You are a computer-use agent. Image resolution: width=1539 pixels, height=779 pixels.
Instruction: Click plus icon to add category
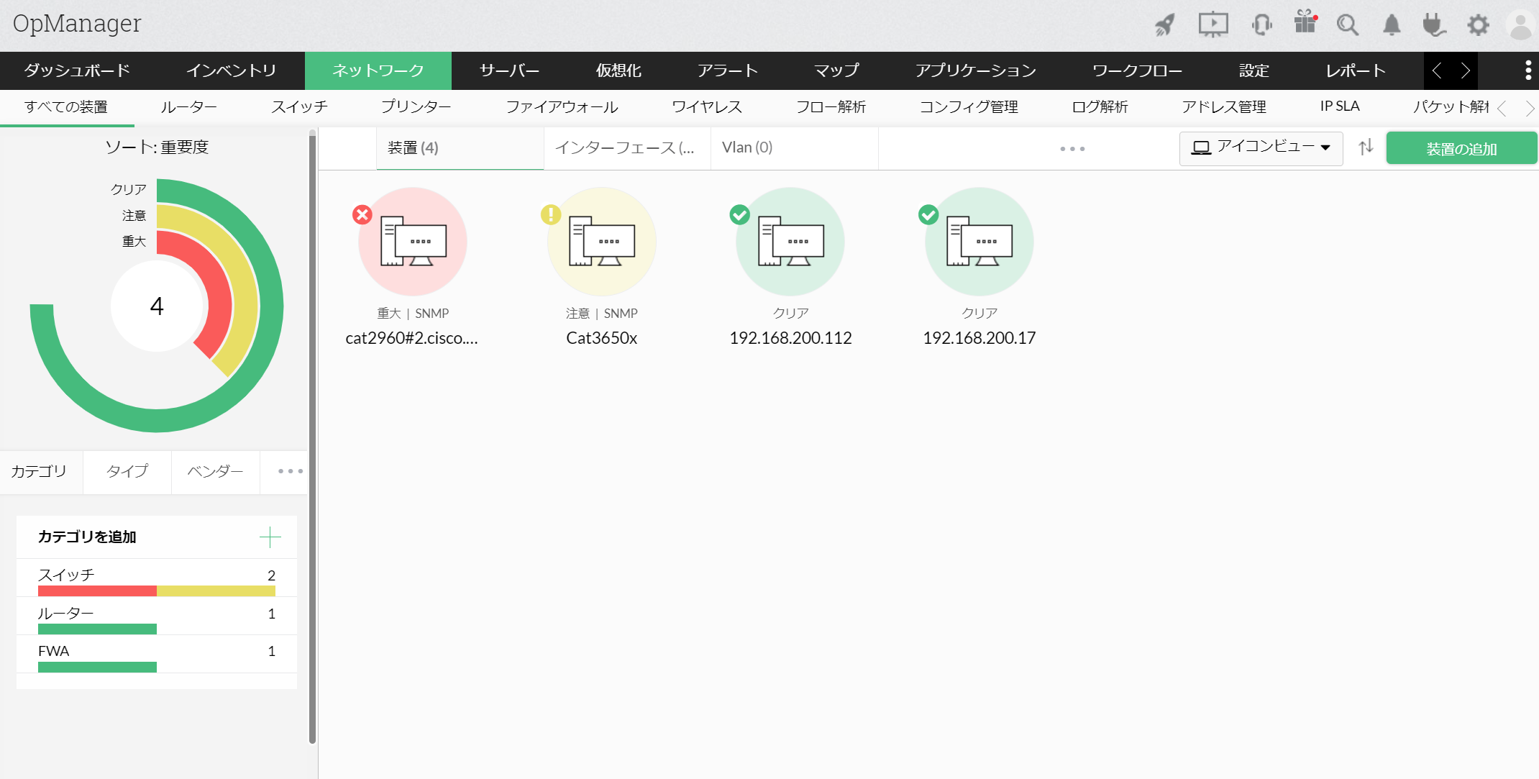tap(270, 537)
